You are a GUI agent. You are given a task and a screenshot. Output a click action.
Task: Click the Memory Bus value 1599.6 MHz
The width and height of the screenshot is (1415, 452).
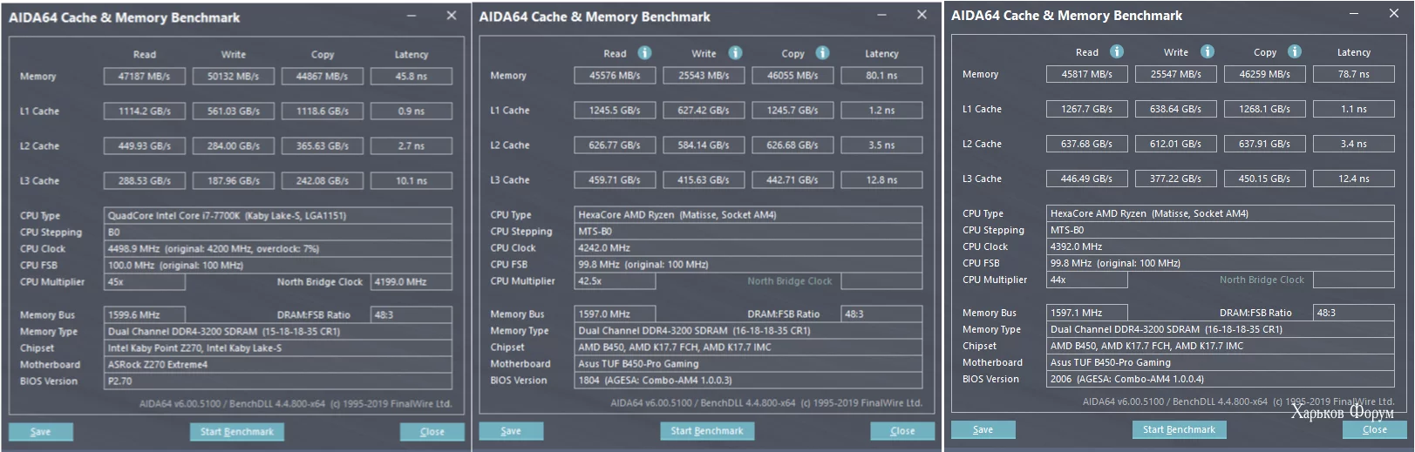click(145, 315)
